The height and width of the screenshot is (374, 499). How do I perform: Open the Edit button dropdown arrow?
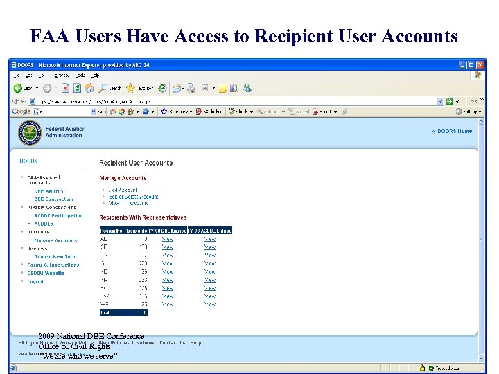point(213,88)
